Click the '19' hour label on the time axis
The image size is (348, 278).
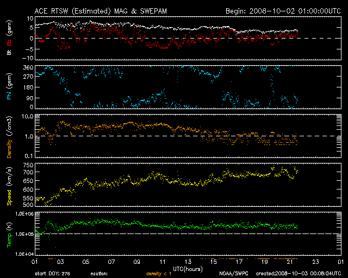tap(265, 262)
